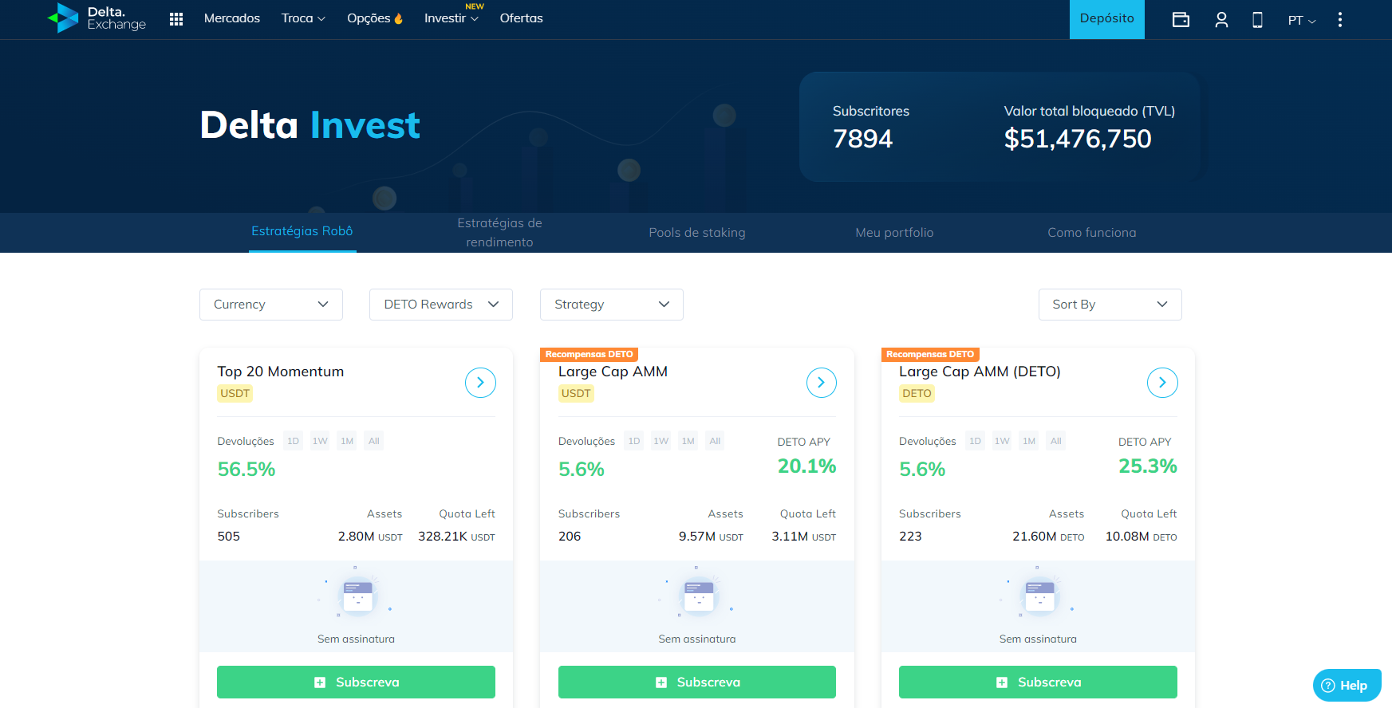Select 1M returns for Large Cap AMM (DETO)

pos(1029,441)
